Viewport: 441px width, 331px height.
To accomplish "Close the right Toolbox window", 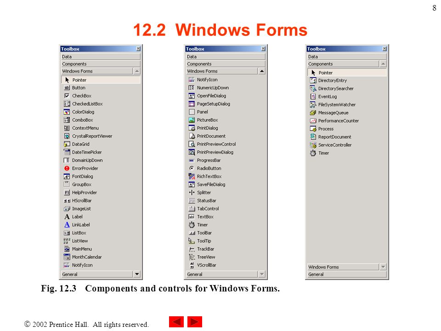I will tap(384, 49).
